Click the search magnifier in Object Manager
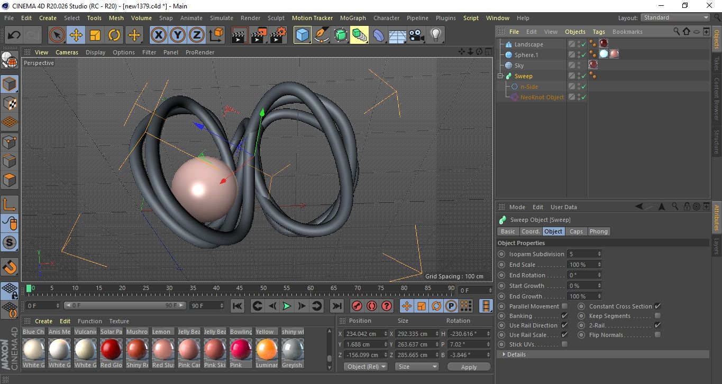The height and width of the screenshot is (384, 722). point(677,32)
